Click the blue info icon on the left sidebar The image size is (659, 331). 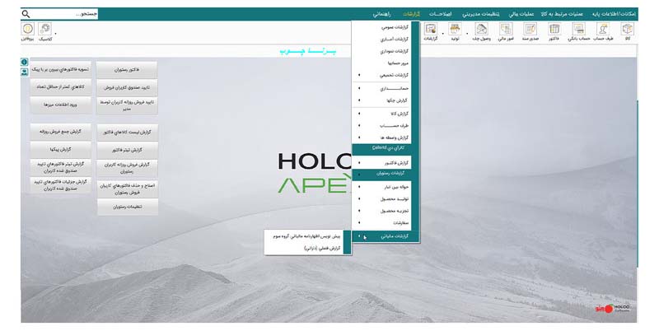(25, 63)
